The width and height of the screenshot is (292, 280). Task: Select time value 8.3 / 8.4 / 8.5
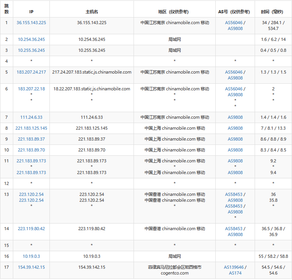pos(273,150)
